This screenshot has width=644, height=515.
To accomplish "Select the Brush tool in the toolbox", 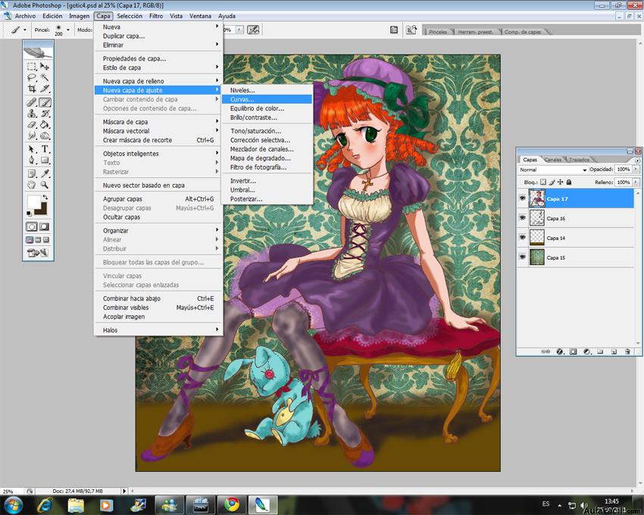I will pos(45,102).
